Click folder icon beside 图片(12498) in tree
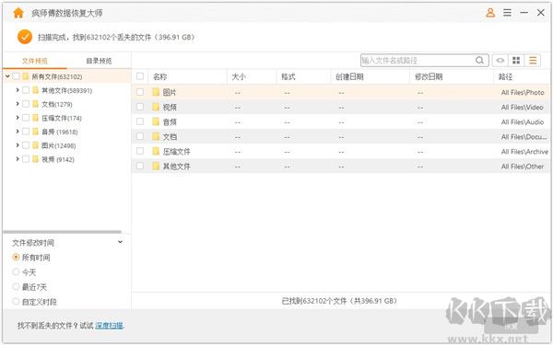553x345 pixels. [35, 145]
